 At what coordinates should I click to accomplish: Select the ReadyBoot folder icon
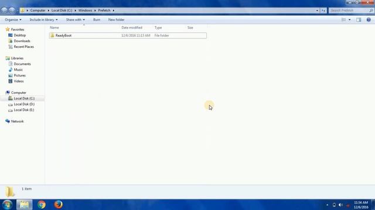pos(52,36)
